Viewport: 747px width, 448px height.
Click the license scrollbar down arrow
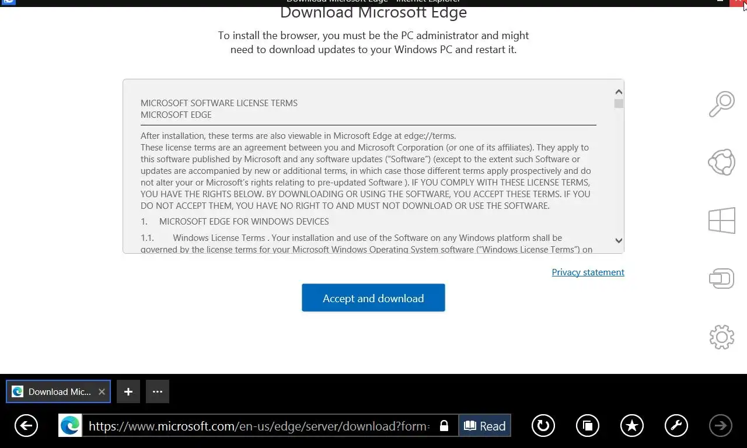pyautogui.click(x=619, y=240)
